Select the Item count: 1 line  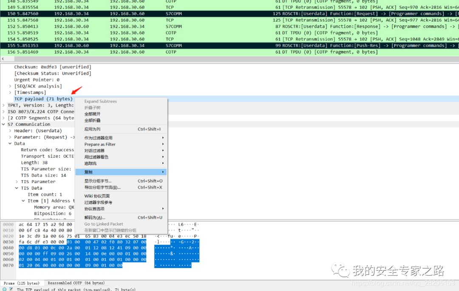(x=45, y=195)
